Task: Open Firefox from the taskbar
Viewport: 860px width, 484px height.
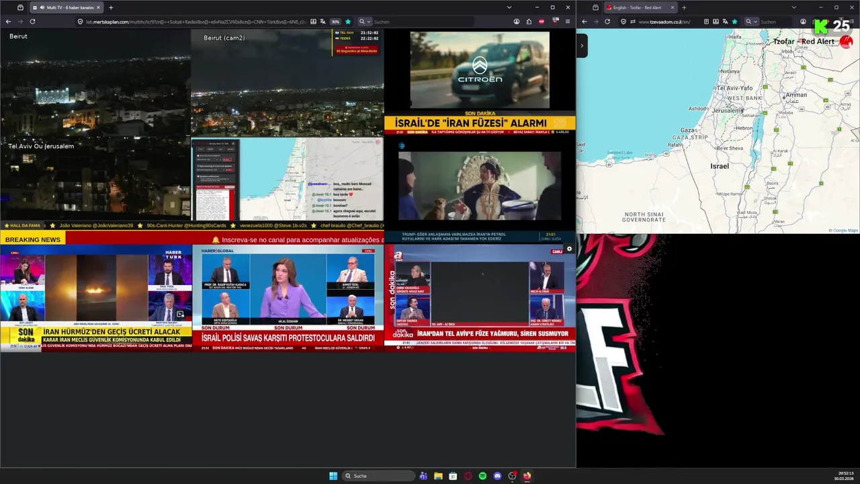Action: (x=527, y=476)
